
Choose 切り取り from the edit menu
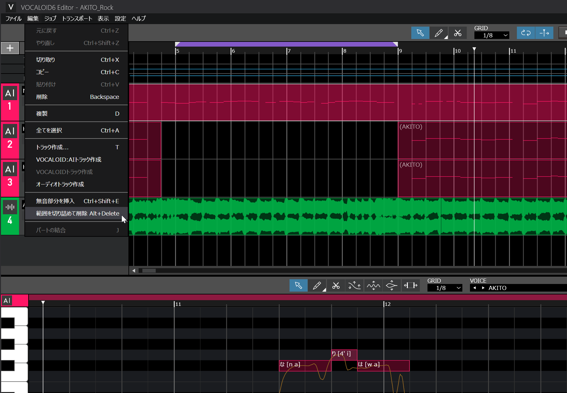(76, 60)
